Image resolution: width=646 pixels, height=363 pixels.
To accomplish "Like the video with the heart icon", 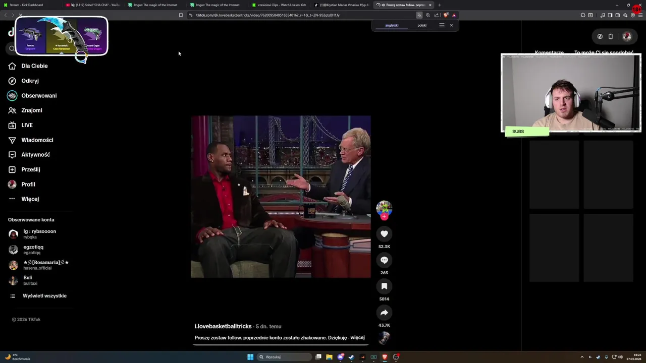I will tap(384, 234).
